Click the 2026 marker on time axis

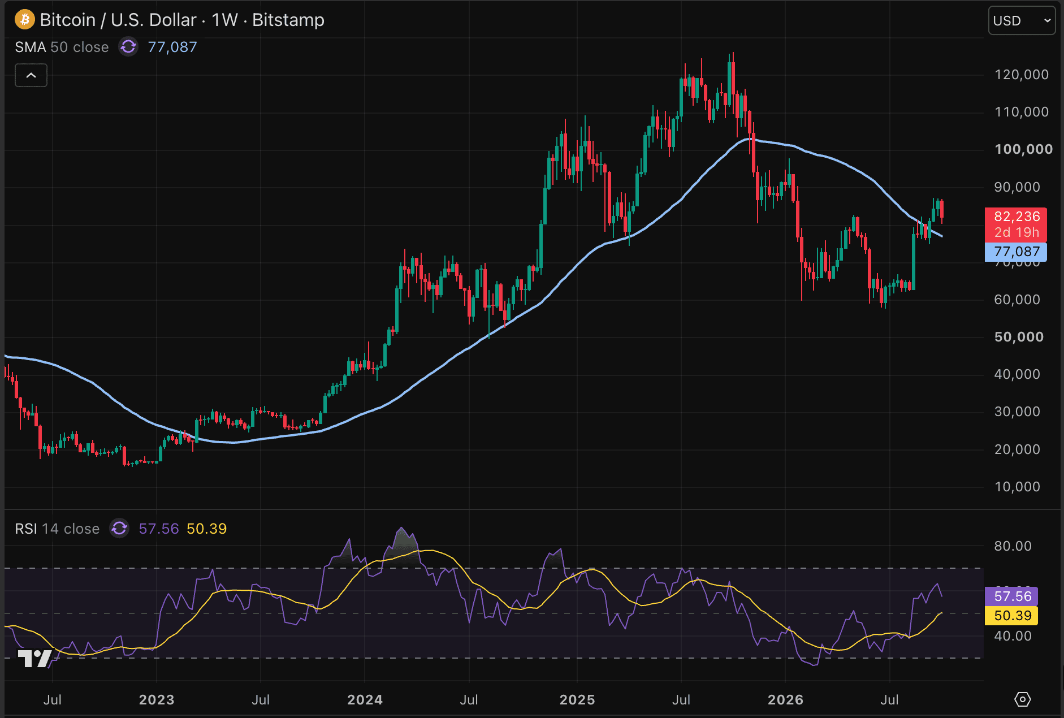pyautogui.click(x=785, y=700)
